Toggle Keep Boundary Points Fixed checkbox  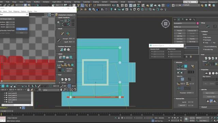7,30
